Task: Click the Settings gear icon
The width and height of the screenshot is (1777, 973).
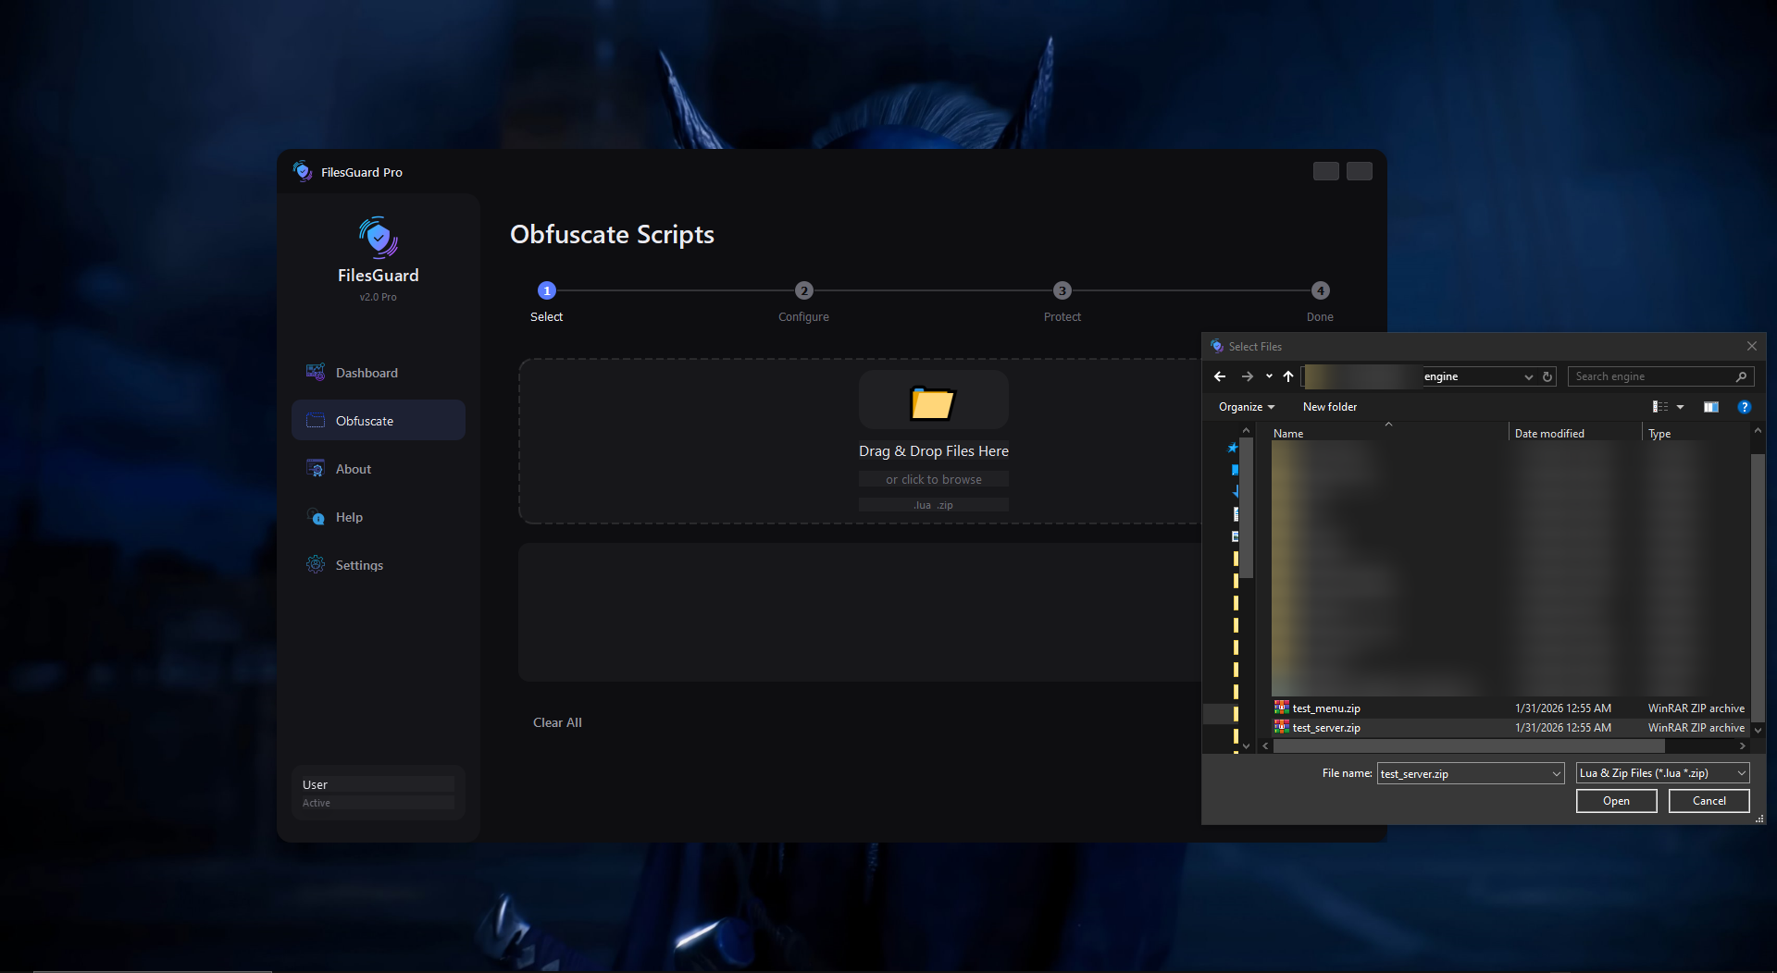Action: [x=316, y=565]
